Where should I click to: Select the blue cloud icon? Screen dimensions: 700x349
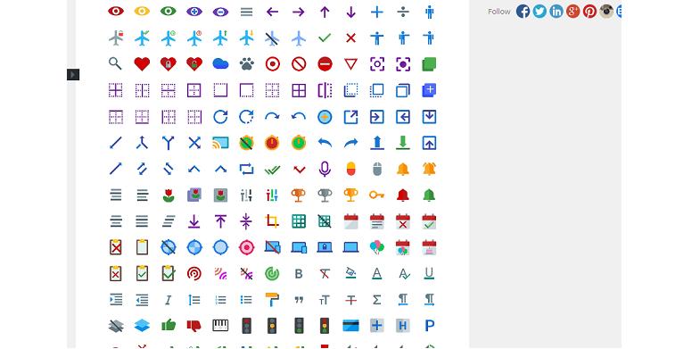[x=220, y=64]
